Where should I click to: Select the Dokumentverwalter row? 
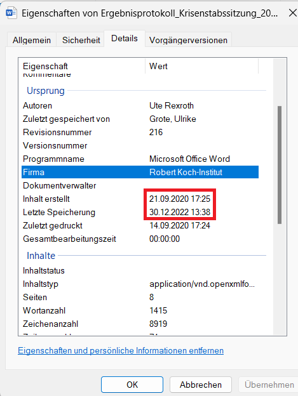click(140, 185)
